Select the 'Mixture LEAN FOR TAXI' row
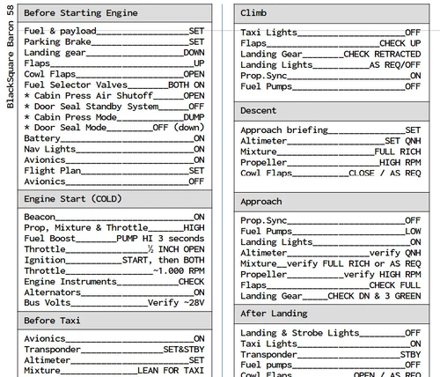The image size is (440, 377). [114, 371]
